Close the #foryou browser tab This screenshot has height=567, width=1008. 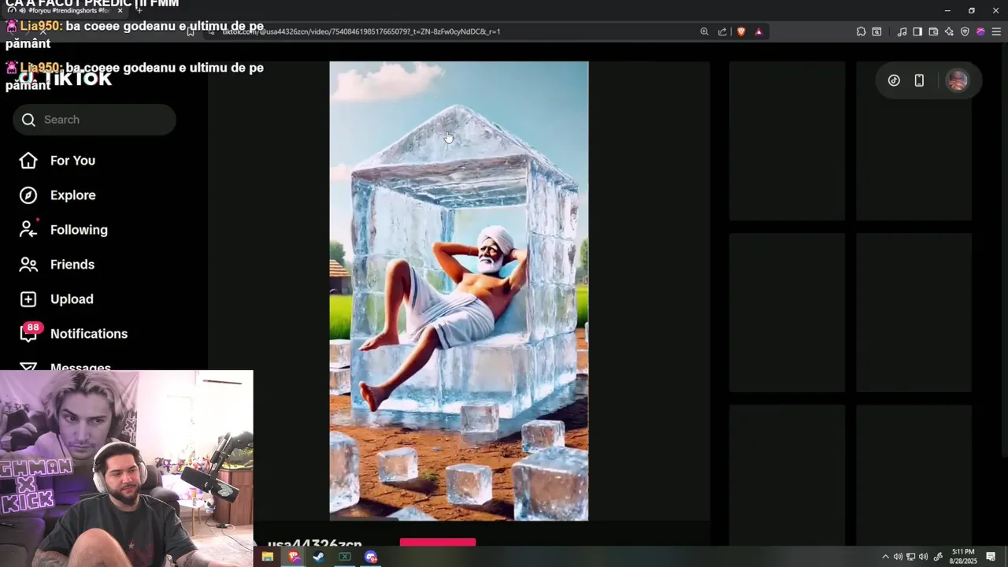120,11
